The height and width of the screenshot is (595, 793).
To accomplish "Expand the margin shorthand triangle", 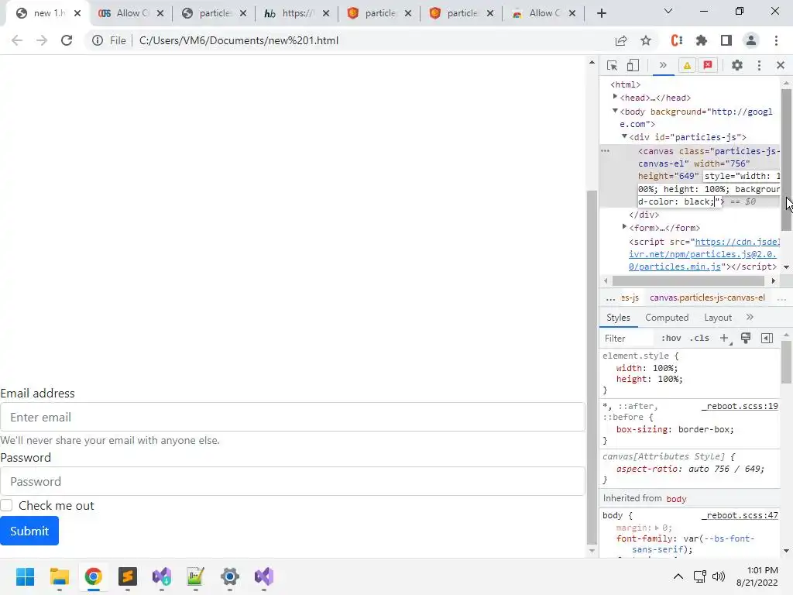I will pos(657,528).
